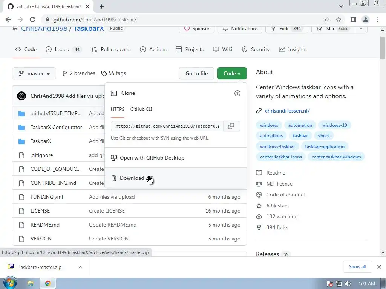Click the Chrome icon in the taskbar
The image size is (386, 289).
click(48, 284)
